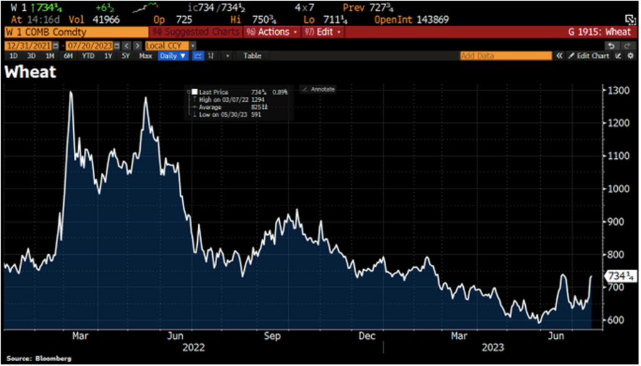The width and height of the screenshot is (641, 366).
Task: Click the Last Price legend label
Action: [x=213, y=92]
